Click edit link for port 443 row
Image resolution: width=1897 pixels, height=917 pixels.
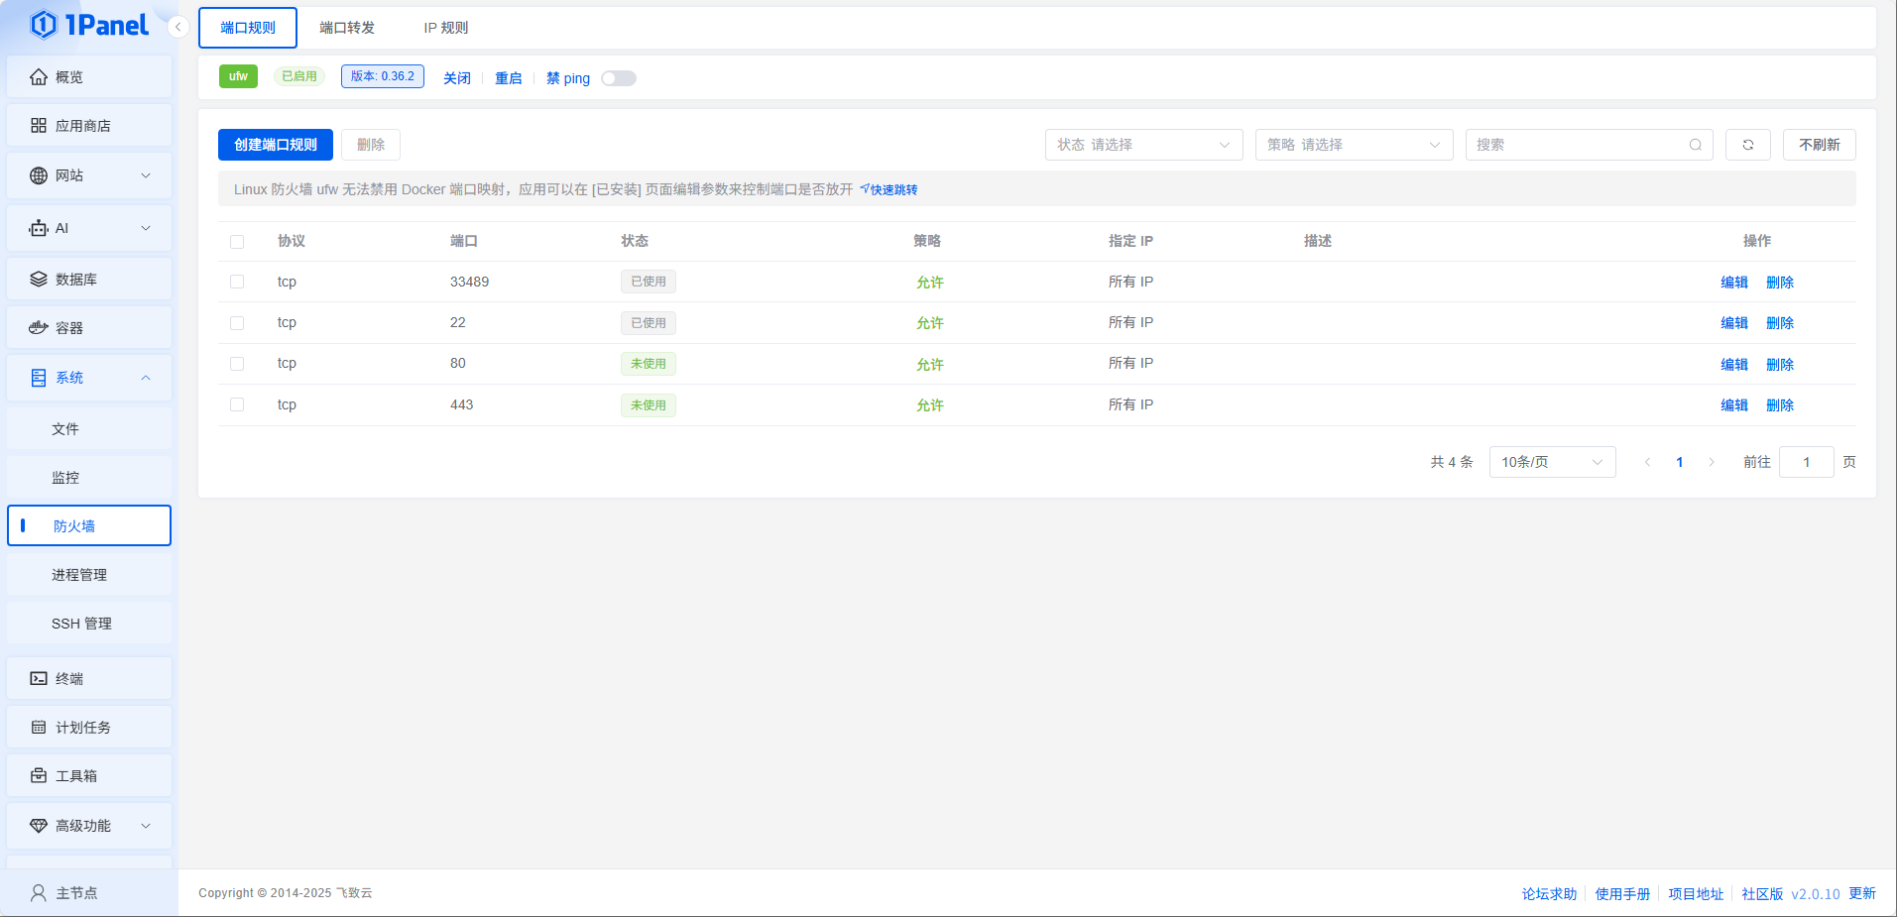coord(1733,405)
